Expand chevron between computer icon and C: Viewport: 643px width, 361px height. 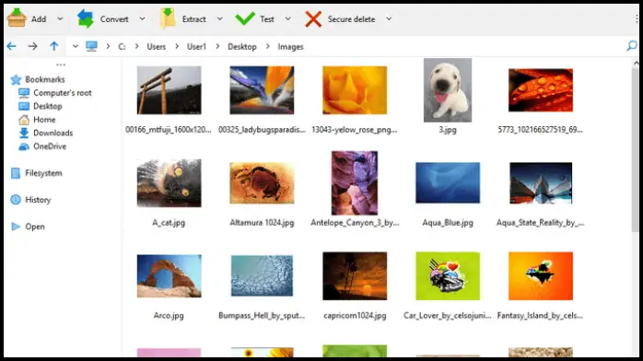108,46
